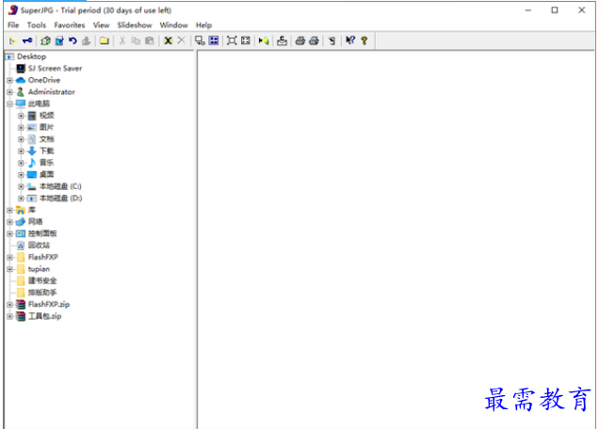Click the thin gray X icon
599x429 pixels.
click(182, 40)
